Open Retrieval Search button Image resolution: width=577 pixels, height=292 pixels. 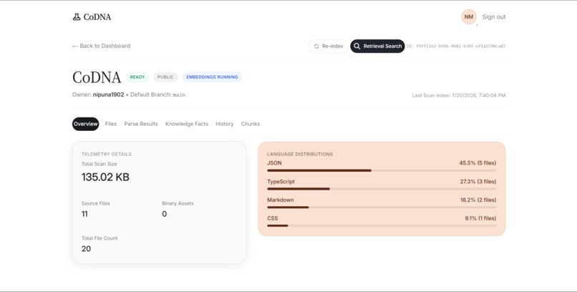[377, 47]
